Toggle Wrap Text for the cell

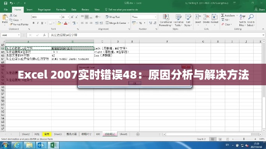[x=112, y=17]
